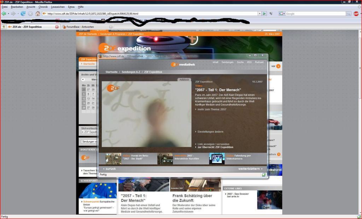362x219 pixels.
Task: Click the green Go arrow beside URL bar
Action: coord(264,14)
